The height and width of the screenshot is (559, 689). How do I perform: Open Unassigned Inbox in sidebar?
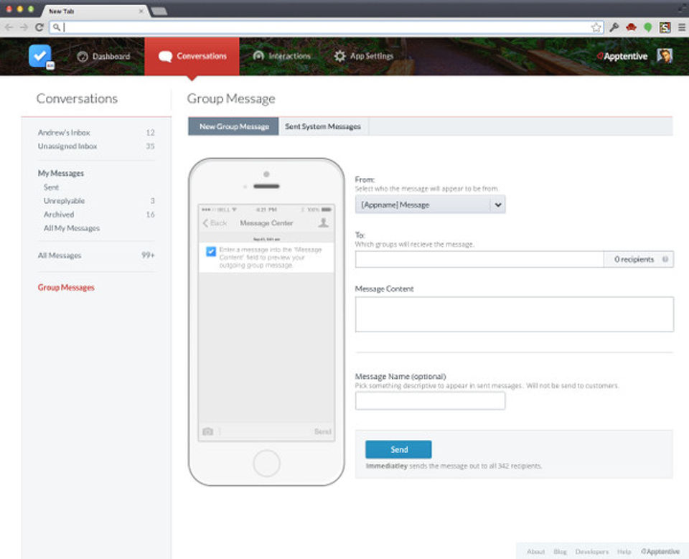pyautogui.click(x=67, y=146)
